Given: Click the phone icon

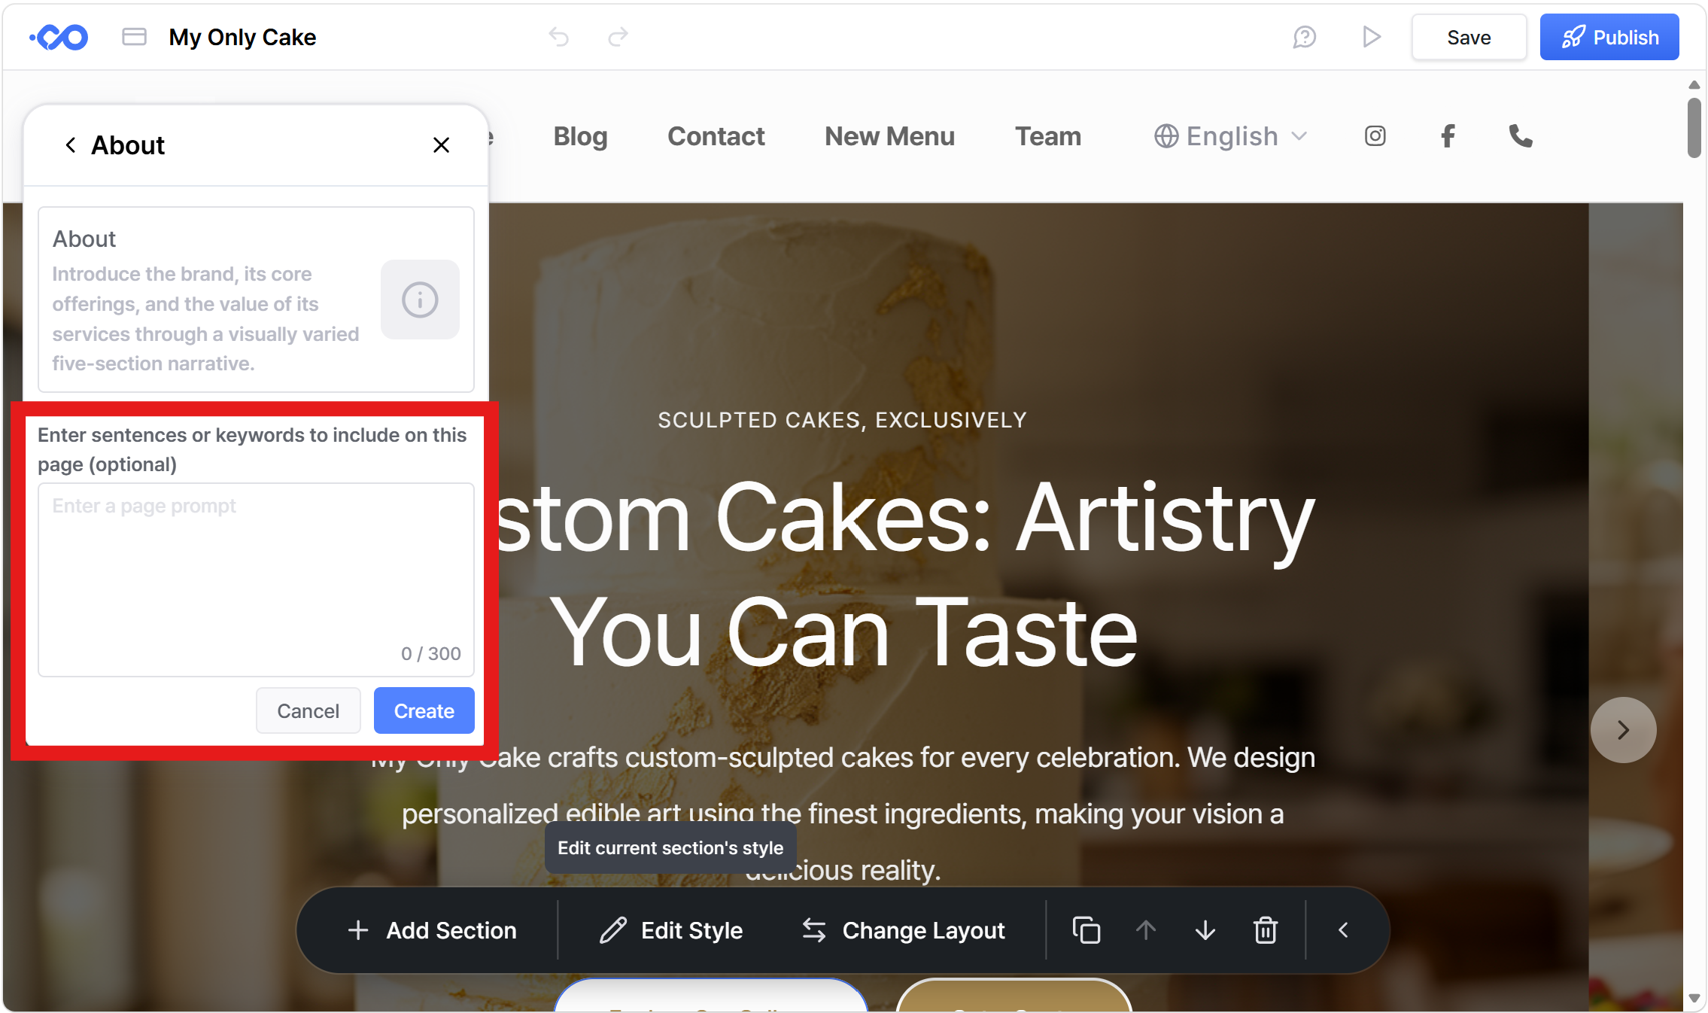Looking at the screenshot, I should 1521,136.
